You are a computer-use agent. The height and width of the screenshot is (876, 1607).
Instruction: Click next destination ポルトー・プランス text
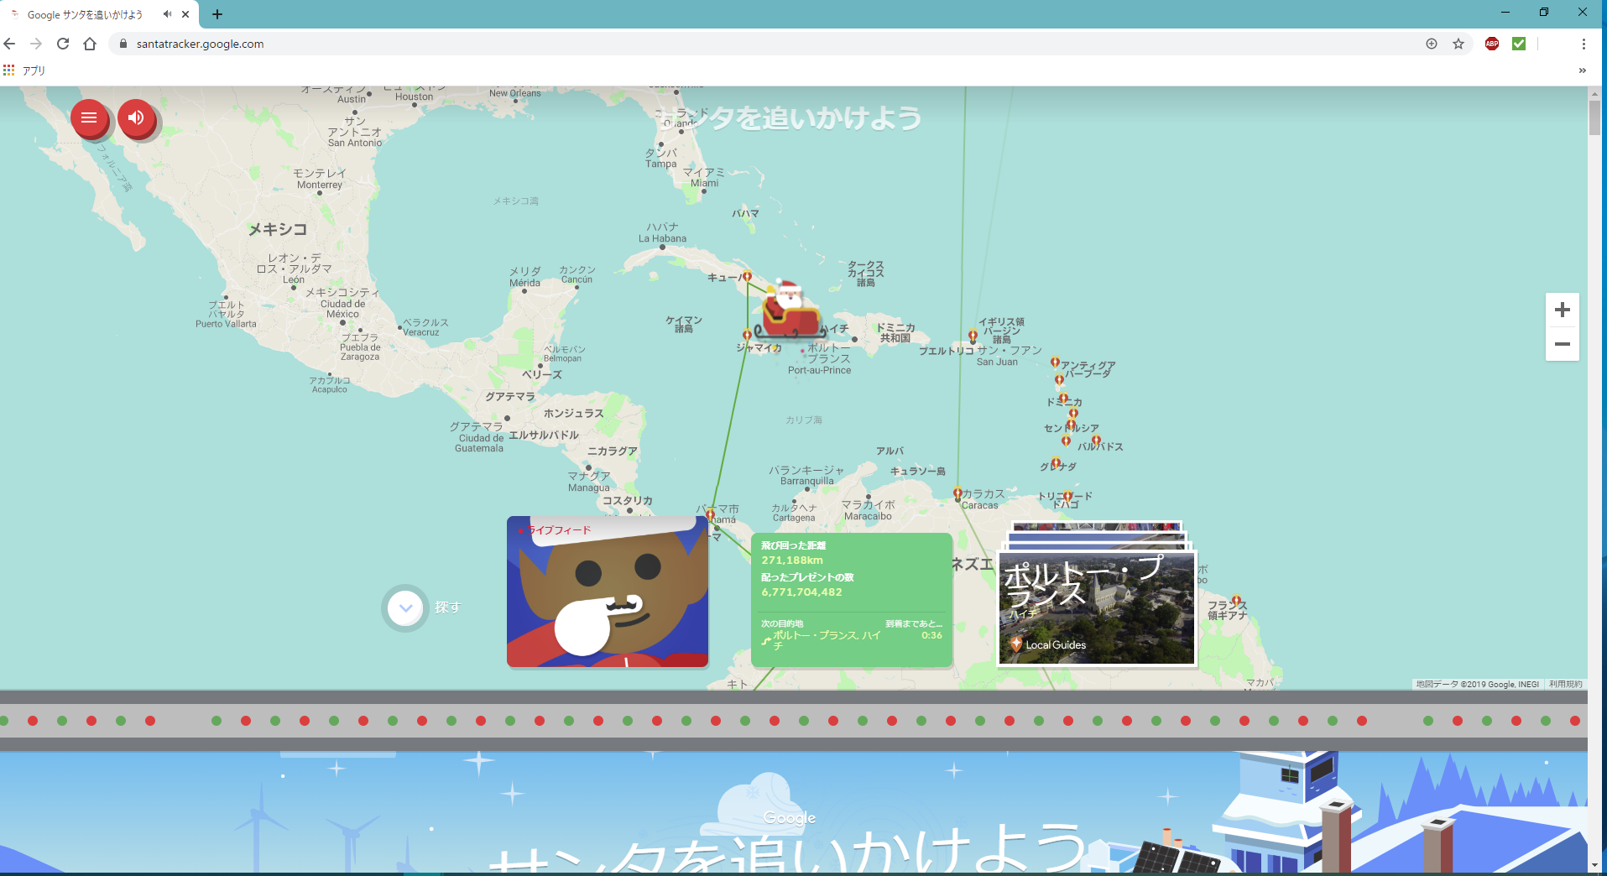point(827,639)
